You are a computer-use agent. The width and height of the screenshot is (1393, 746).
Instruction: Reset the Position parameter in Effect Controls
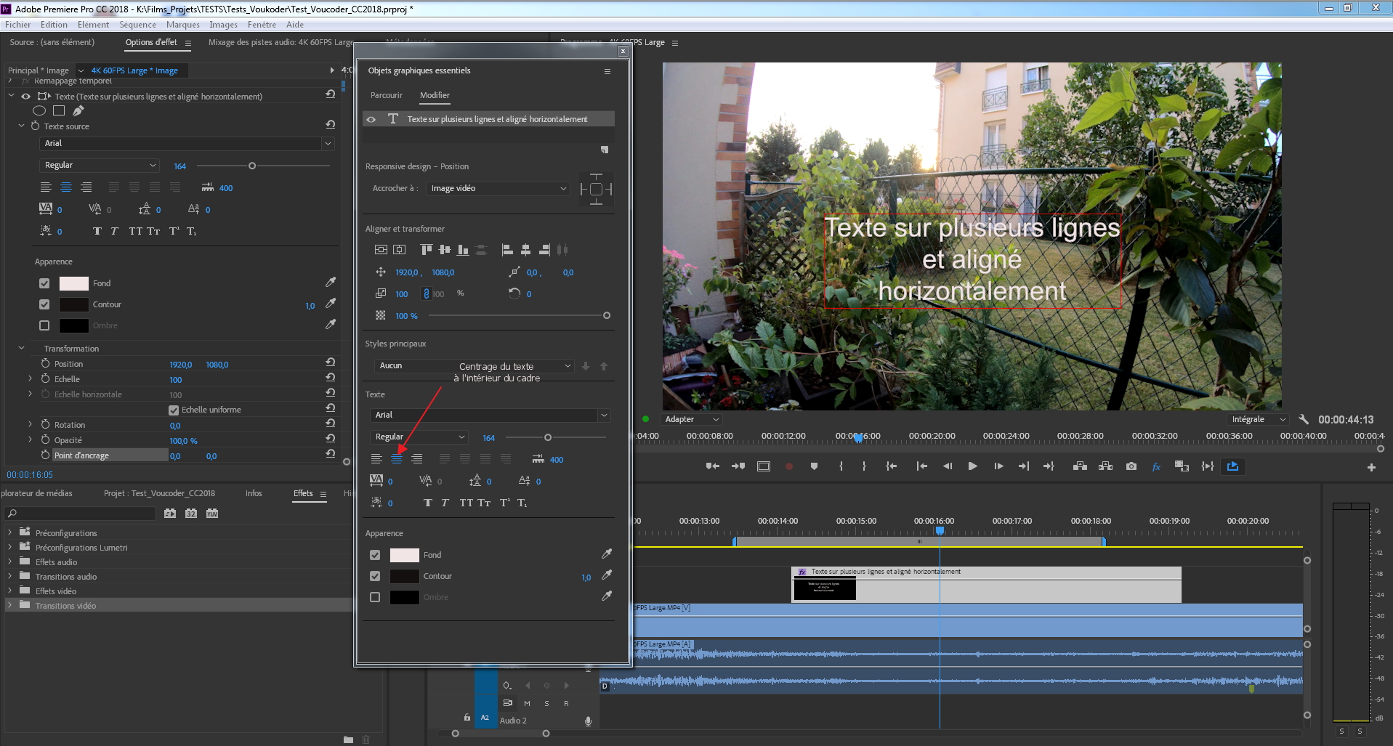coord(331,362)
